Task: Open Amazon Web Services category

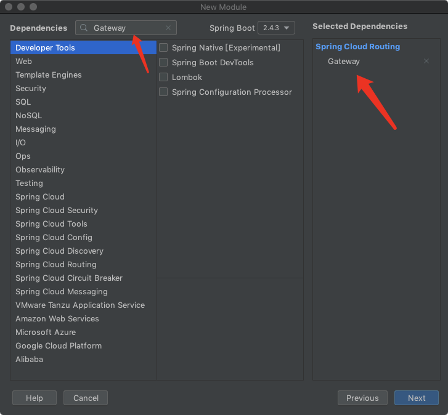Action: (x=83, y=319)
